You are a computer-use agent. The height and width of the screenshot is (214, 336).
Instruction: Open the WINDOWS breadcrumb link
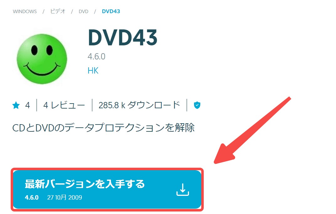point(25,11)
